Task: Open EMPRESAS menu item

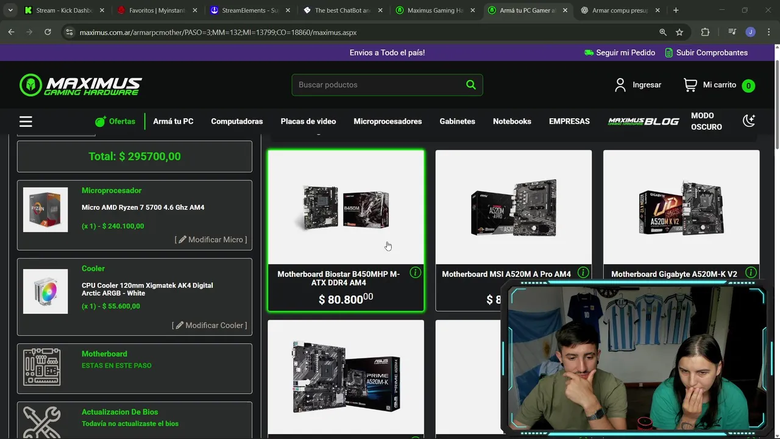Action: click(569, 121)
